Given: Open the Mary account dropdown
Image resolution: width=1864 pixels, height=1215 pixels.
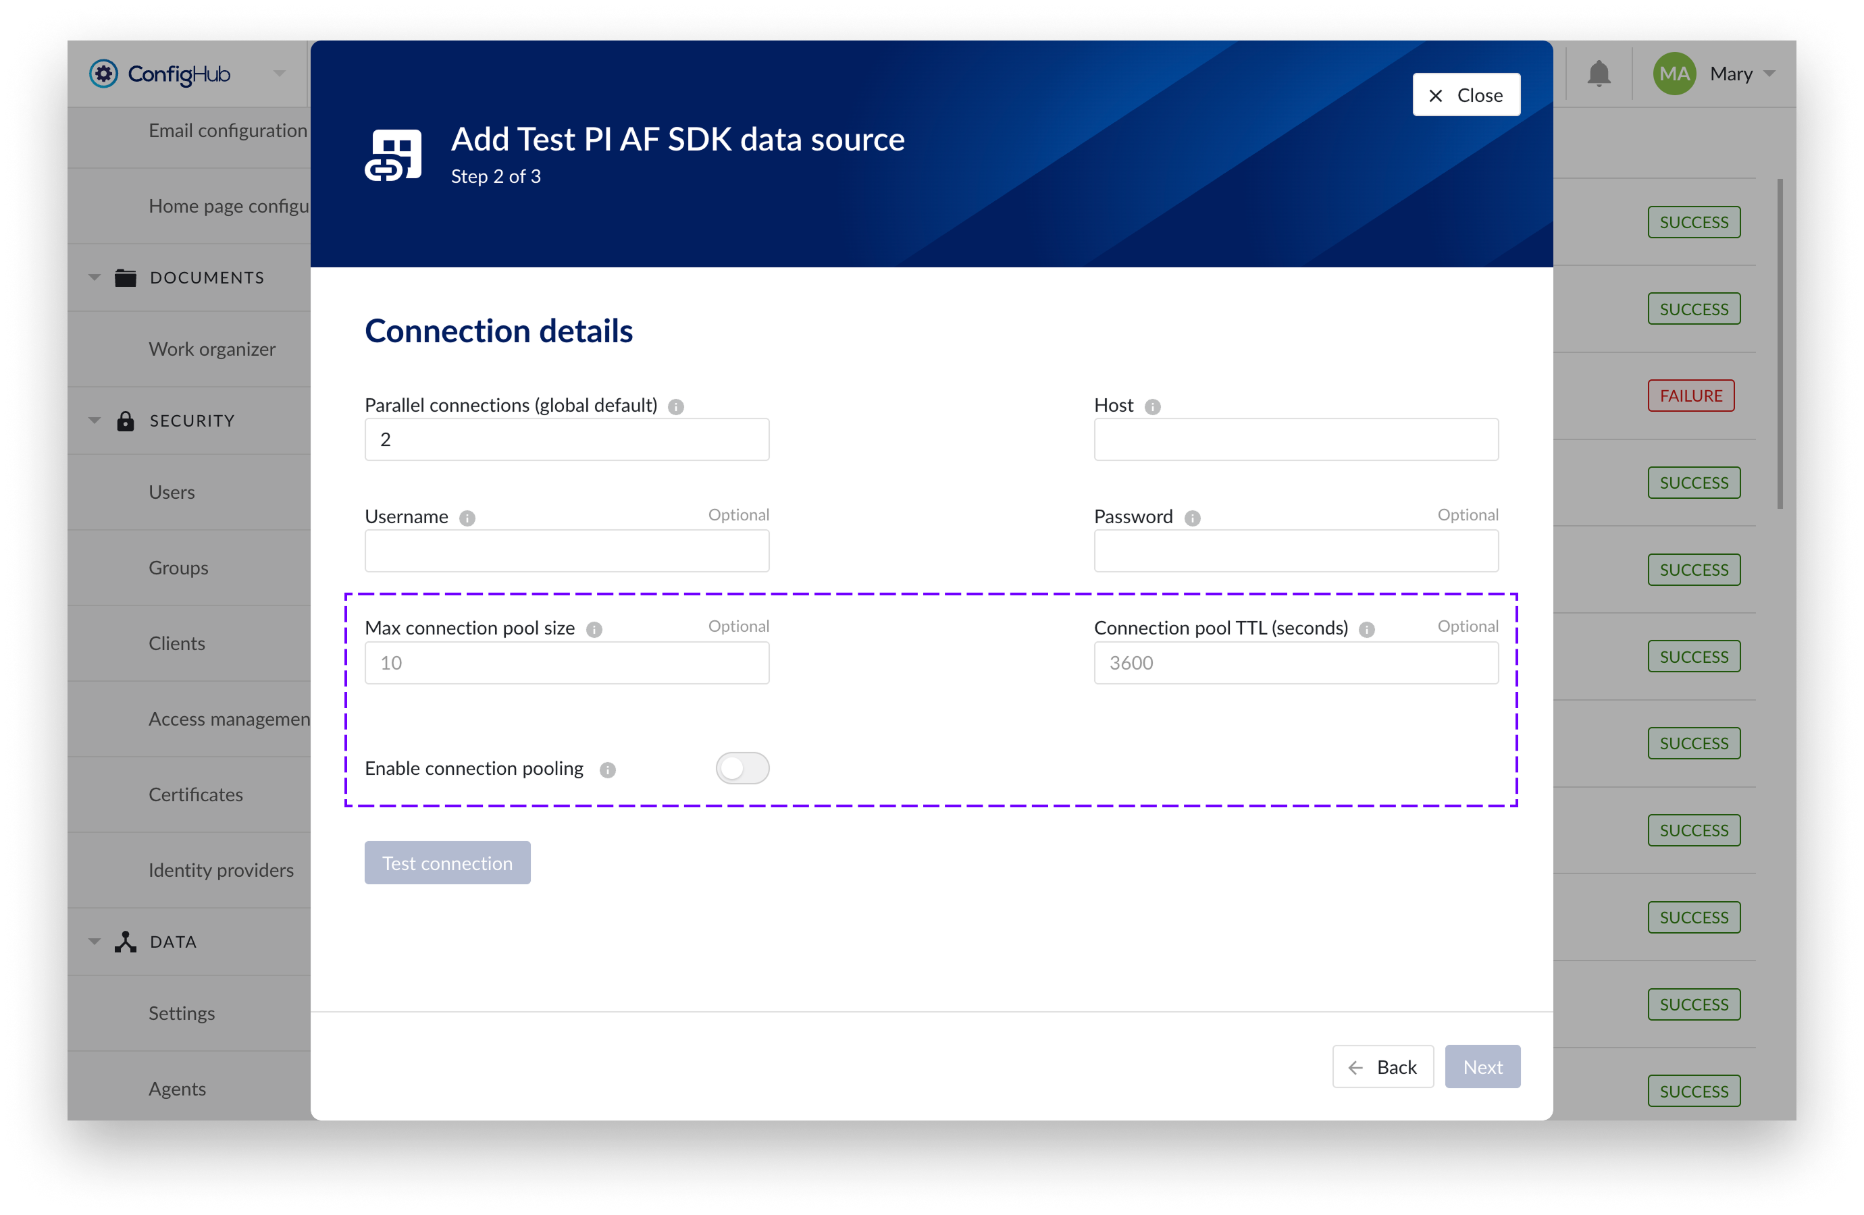Looking at the screenshot, I should coord(1769,74).
